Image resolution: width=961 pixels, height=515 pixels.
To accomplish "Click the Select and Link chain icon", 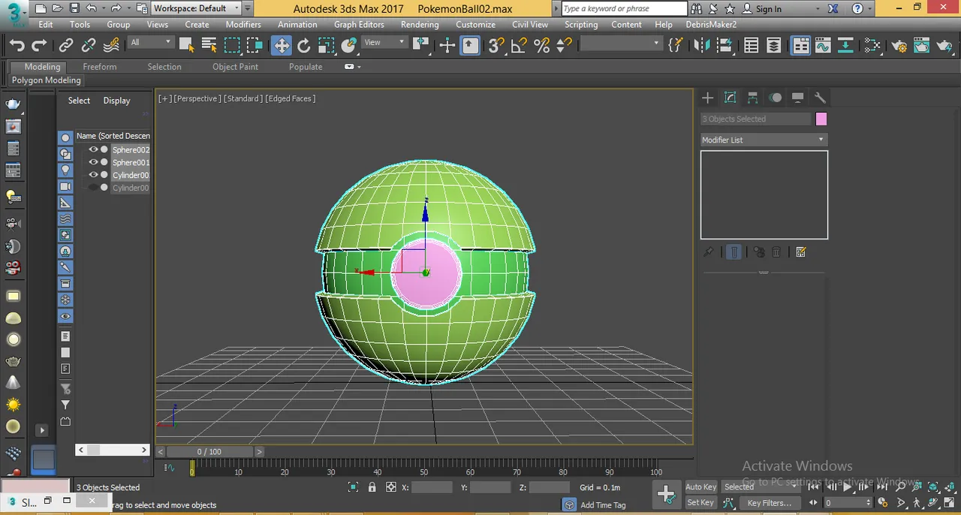I will (66, 46).
